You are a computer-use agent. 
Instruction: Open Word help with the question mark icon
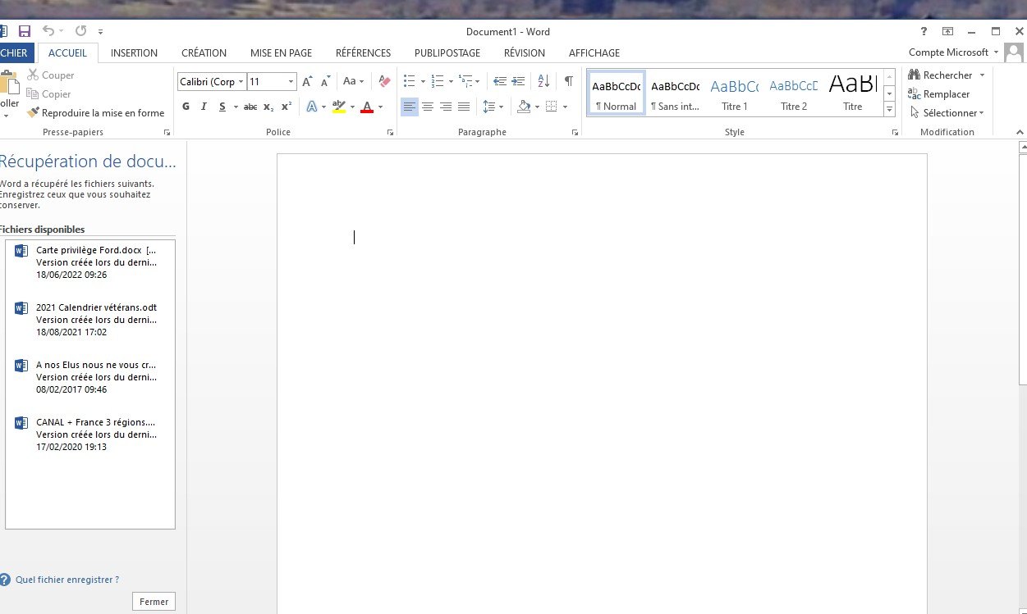point(924,31)
